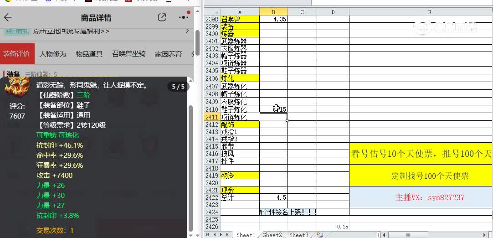Image resolution: width=493 pixels, height=238 pixels.
Task: Click the 抗封印 +46.1% attribute line
Action: pos(60,145)
